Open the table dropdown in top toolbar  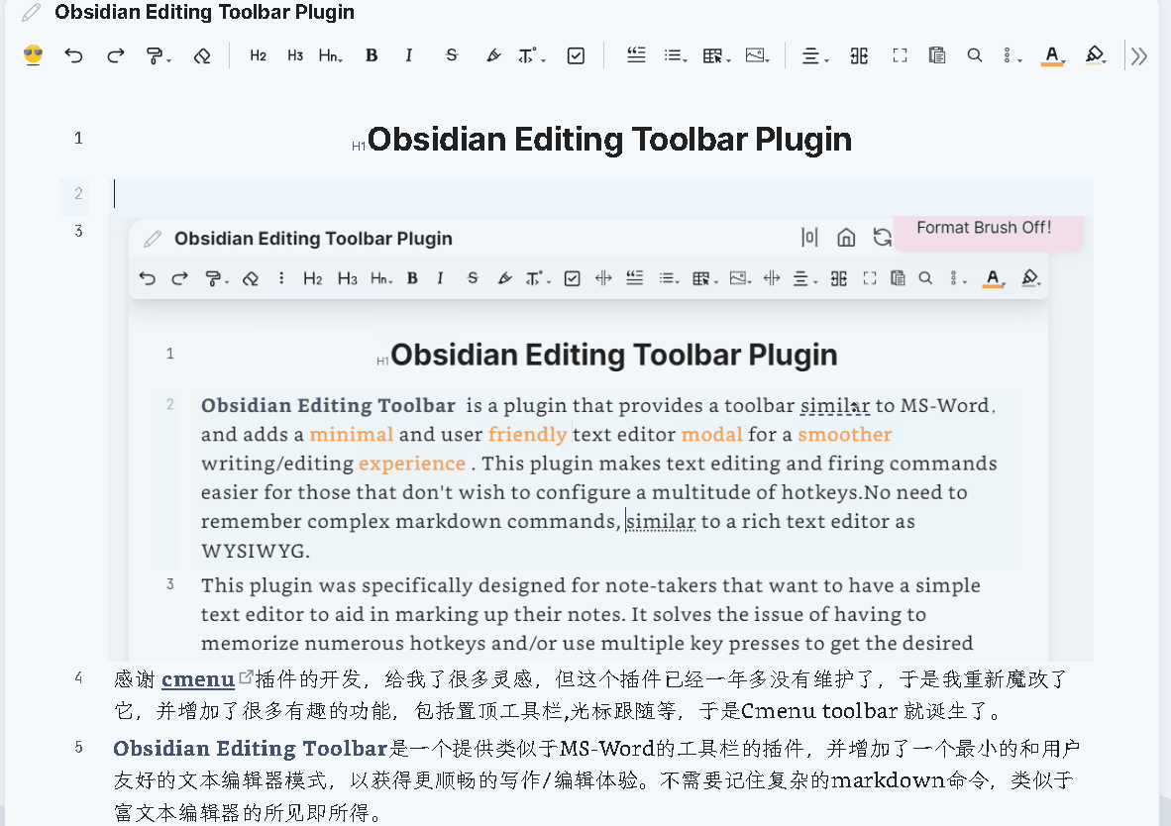pyautogui.click(x=716, y=56)
